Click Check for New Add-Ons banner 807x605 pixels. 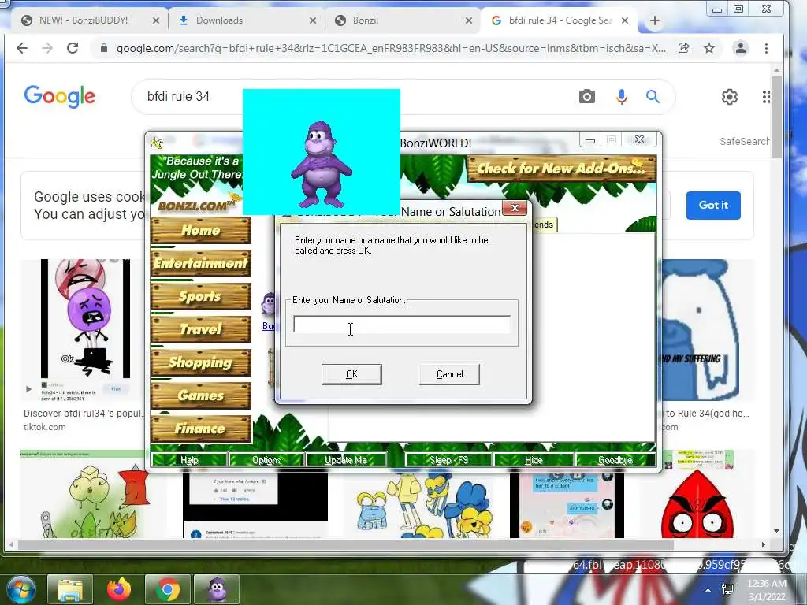[561, 169]
